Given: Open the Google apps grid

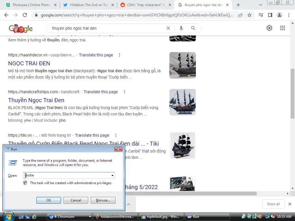Looking at the screenshot, I should click(283, 28).
